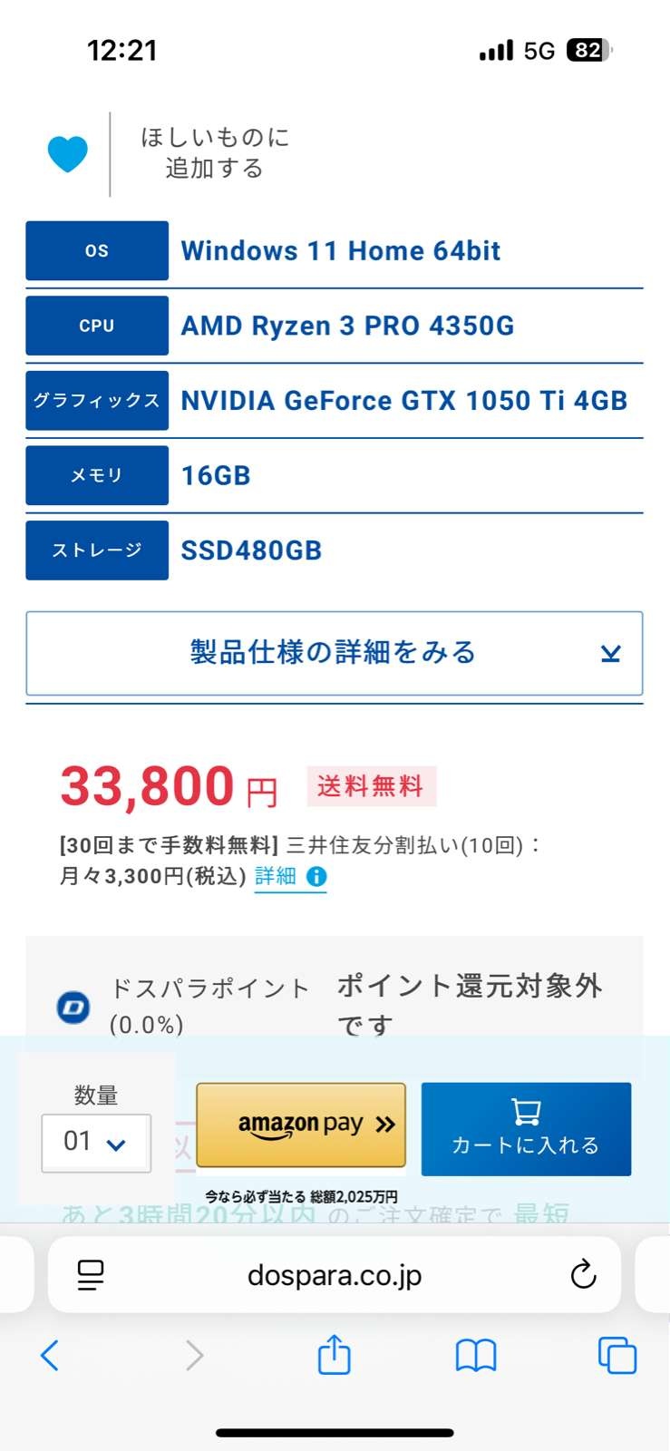Tap the 送料無料 free shipping badge

tap(371, 786)
